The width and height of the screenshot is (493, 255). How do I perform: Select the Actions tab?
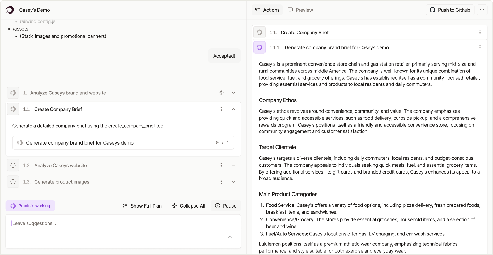coord(267,10)
